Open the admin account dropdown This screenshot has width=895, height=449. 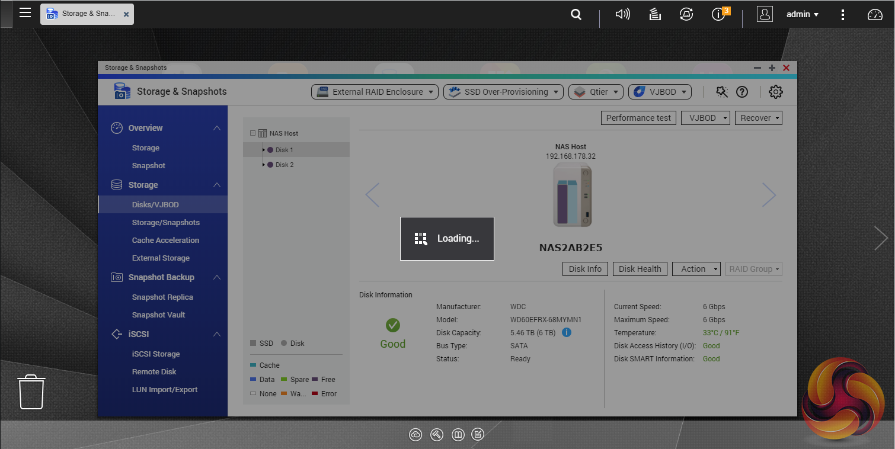coord(803,14)
